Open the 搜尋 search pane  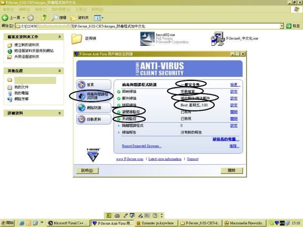(59, 18)
